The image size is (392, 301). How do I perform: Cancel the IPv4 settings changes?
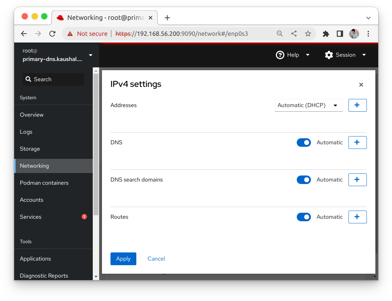pos(156,258)
